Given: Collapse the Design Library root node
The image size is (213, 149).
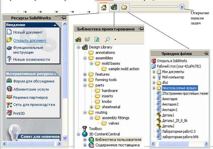Looking at the screenshot, I should 78,47.
